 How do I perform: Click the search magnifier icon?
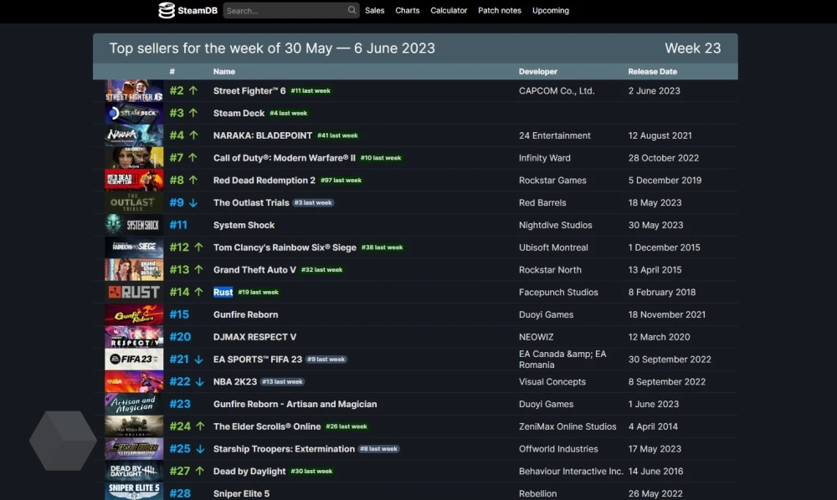click(352, 11)
